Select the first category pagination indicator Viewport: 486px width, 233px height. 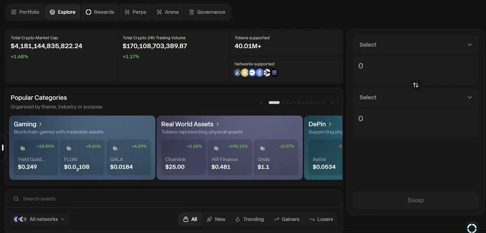tap(274, 102)
